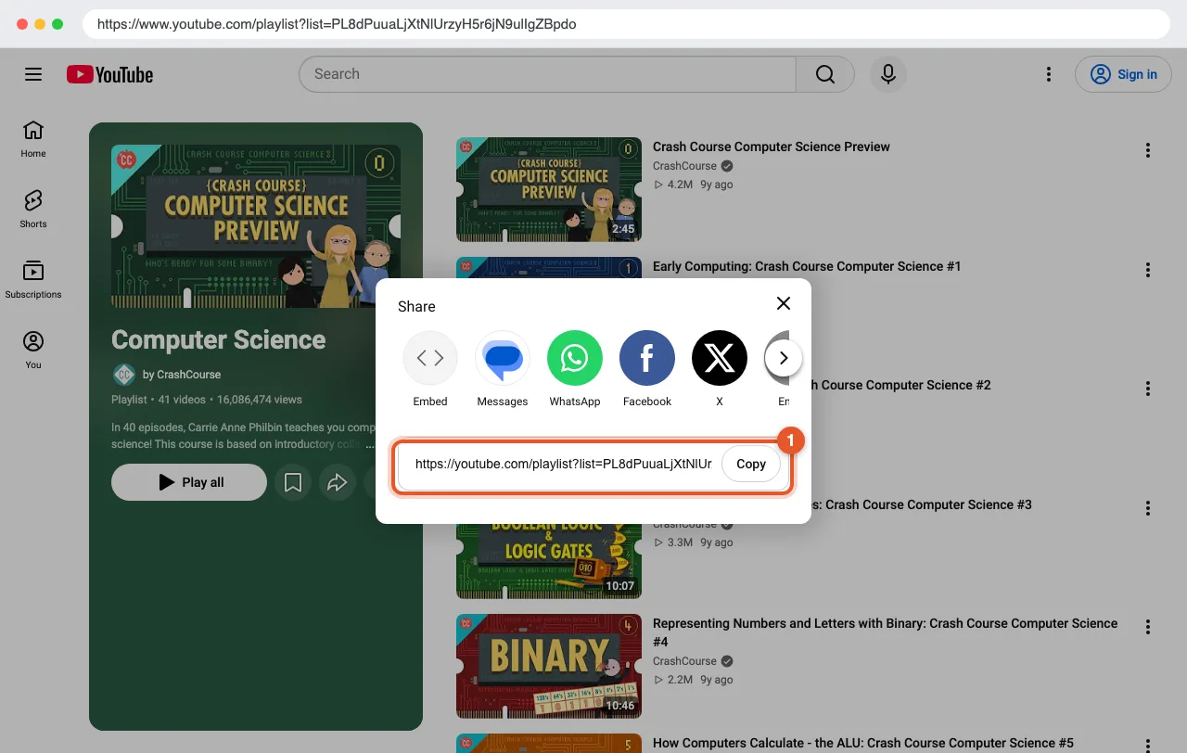Open title 'Early Computing: Crash Course Computer Science #1'
1187x753 pixels.
(807, 266)
